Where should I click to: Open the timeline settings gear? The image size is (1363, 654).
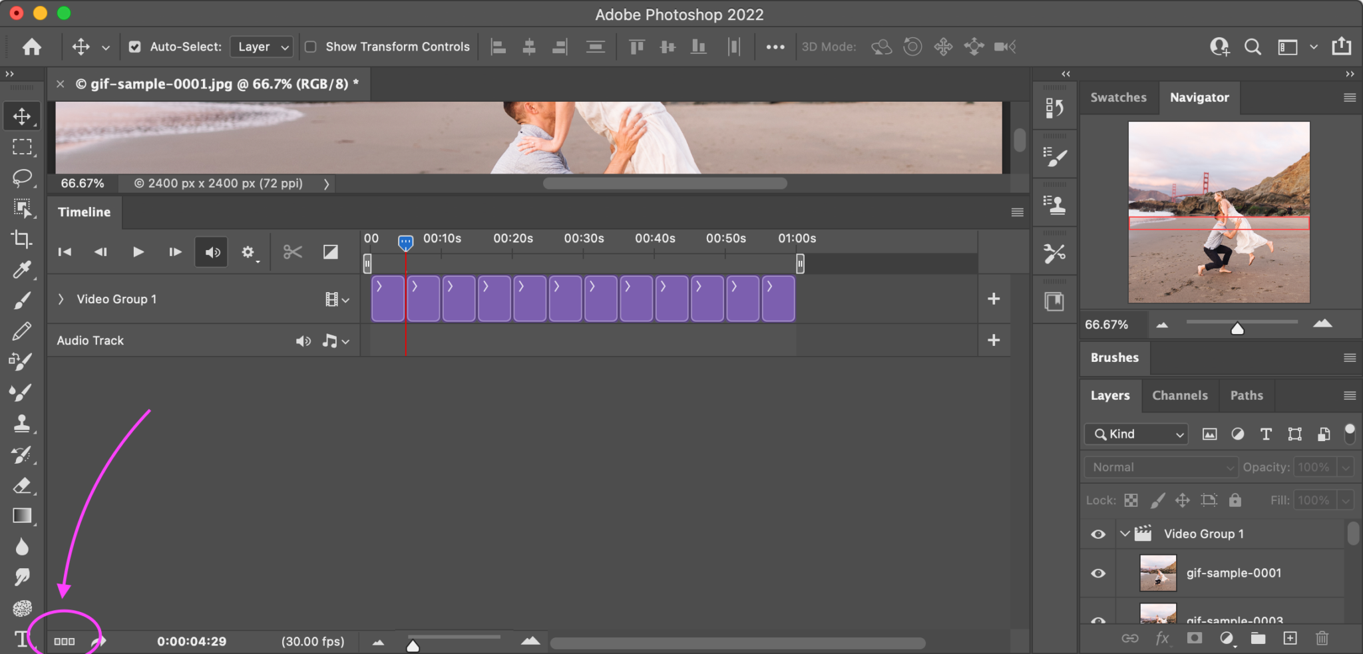[248, 251]
